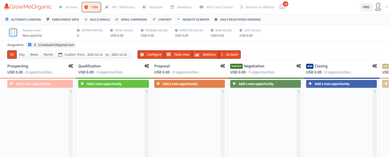The image size is (389, 157).
Task: Open Negotiation stage settings gears
Action: tap(299, 66)
